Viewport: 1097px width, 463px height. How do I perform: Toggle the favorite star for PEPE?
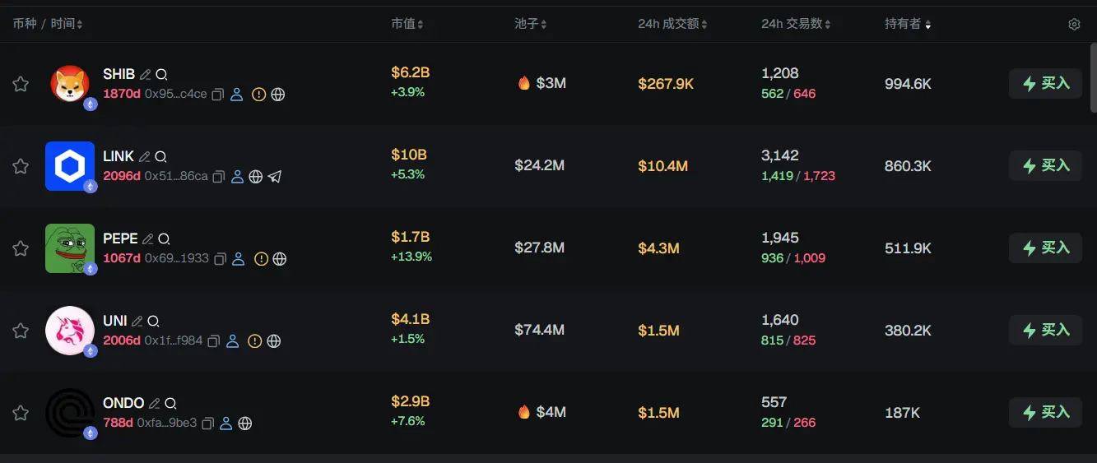pos(21,248)
